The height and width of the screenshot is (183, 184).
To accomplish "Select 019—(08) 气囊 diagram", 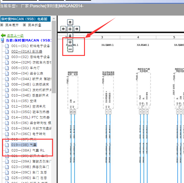I will (x=24, y=145).
